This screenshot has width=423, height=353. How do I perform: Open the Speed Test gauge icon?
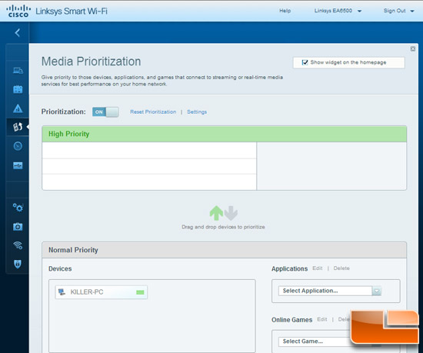[18, 146]
